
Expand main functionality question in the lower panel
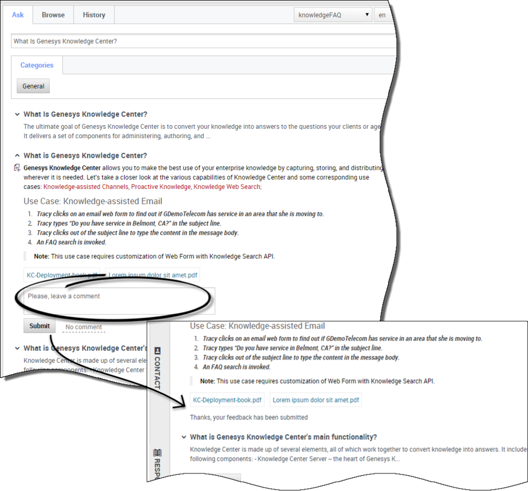pyautogui.click(x=184, y=437)
